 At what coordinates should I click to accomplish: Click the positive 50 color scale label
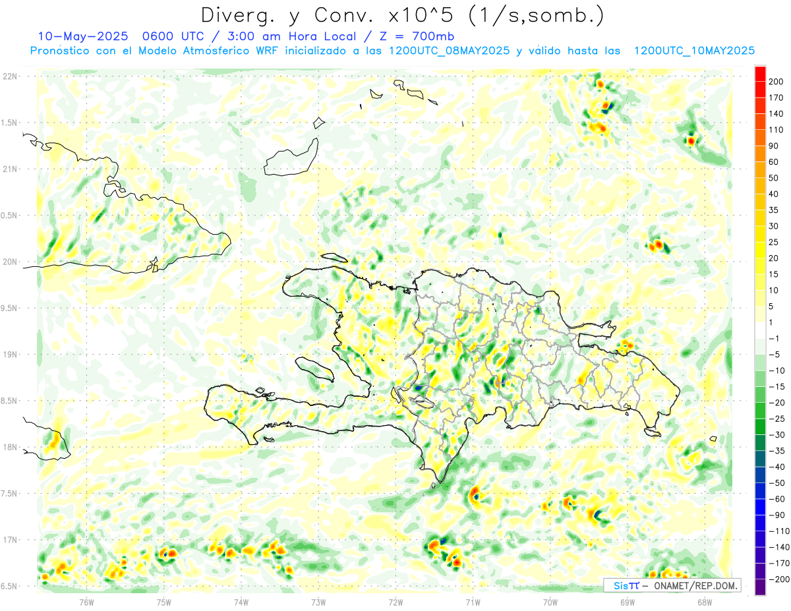coord(774,178)
